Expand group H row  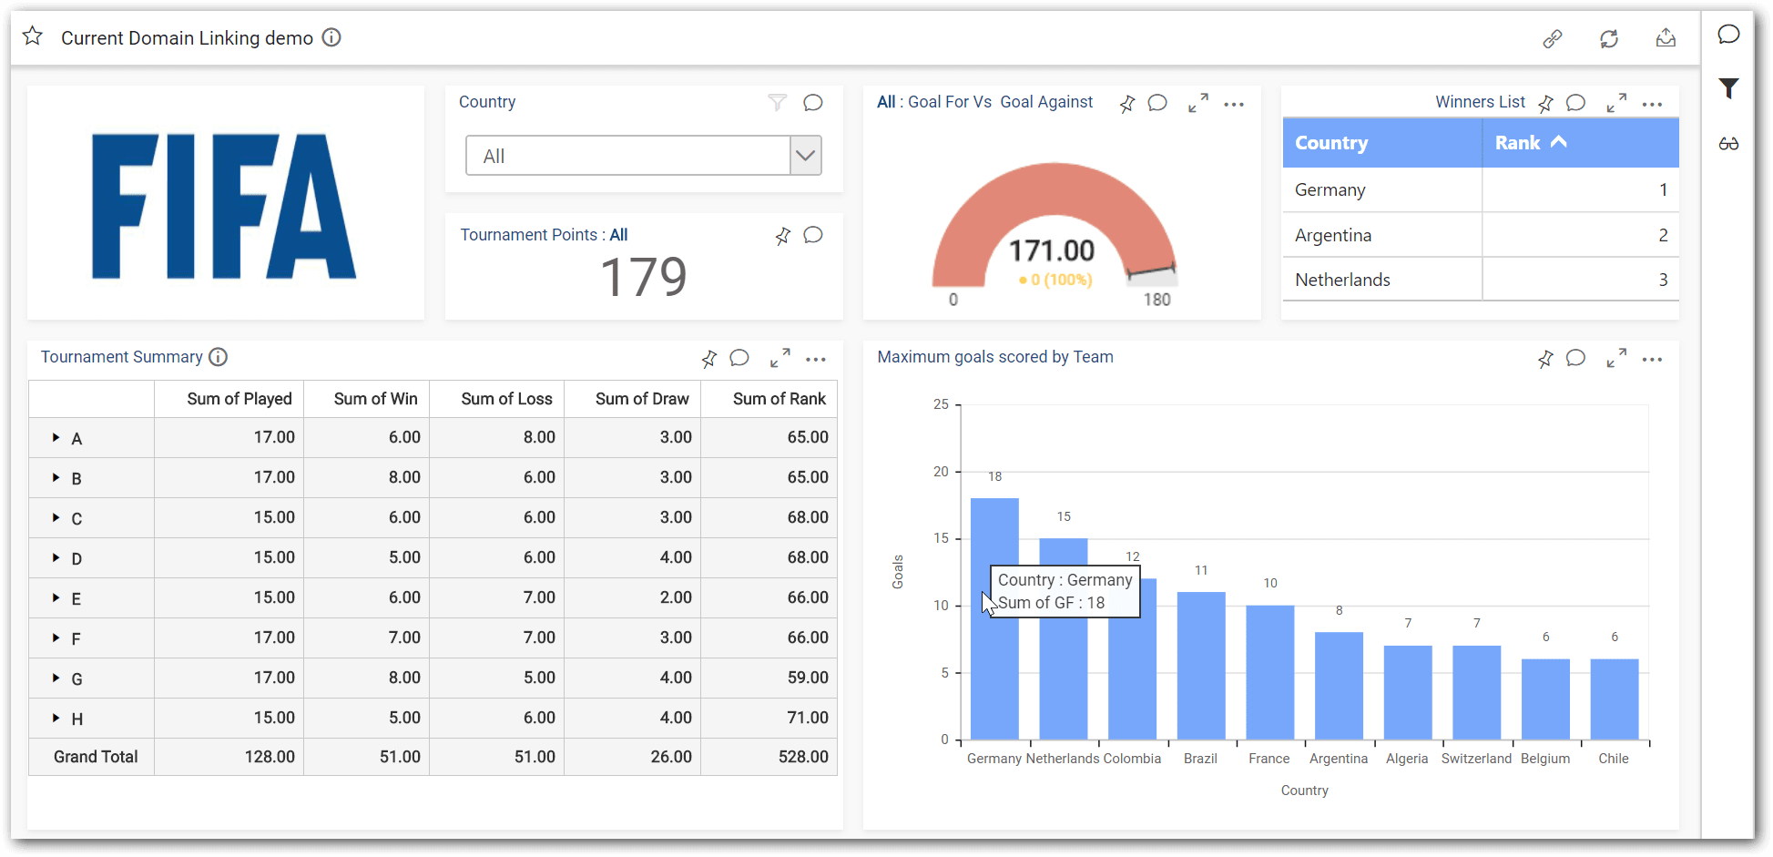click(56, 719)
